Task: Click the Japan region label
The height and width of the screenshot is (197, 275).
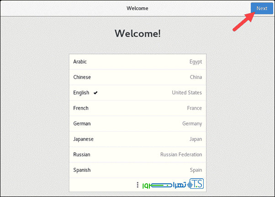Action: point(195,139)
